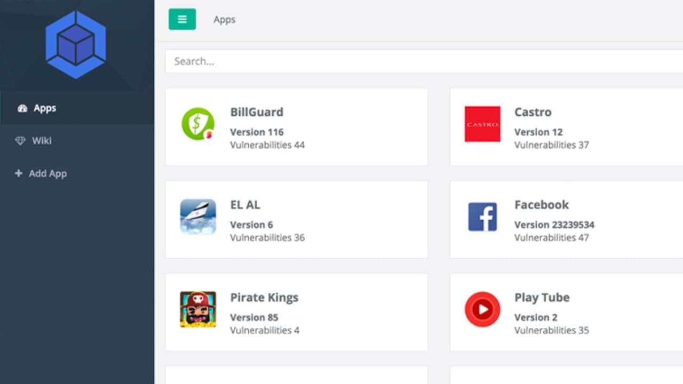Viewport: 683px width, 384px height.
Task: Open the EL AL app icon
Action: pyautogui.click(x=198, y=217)
